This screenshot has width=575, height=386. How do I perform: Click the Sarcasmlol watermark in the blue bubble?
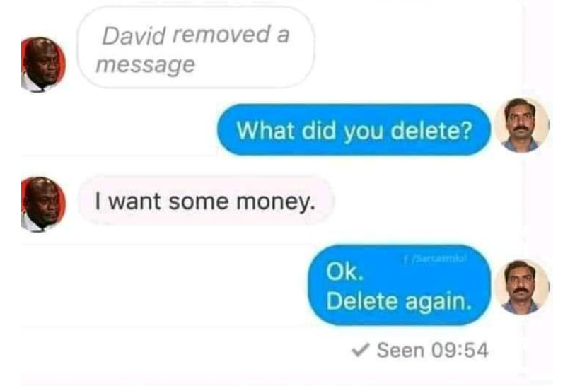pyautogui.click(x=435, y=259)
